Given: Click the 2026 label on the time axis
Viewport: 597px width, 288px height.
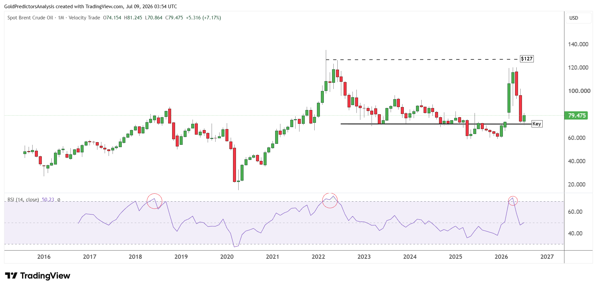Looking at the screenshot, I should point(501,257).
